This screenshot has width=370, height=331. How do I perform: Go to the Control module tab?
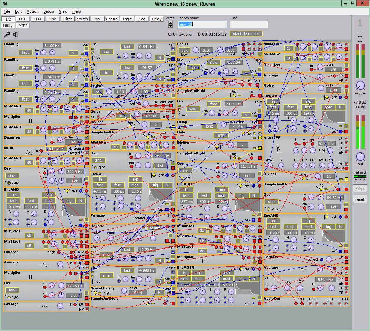click(112, 19)
